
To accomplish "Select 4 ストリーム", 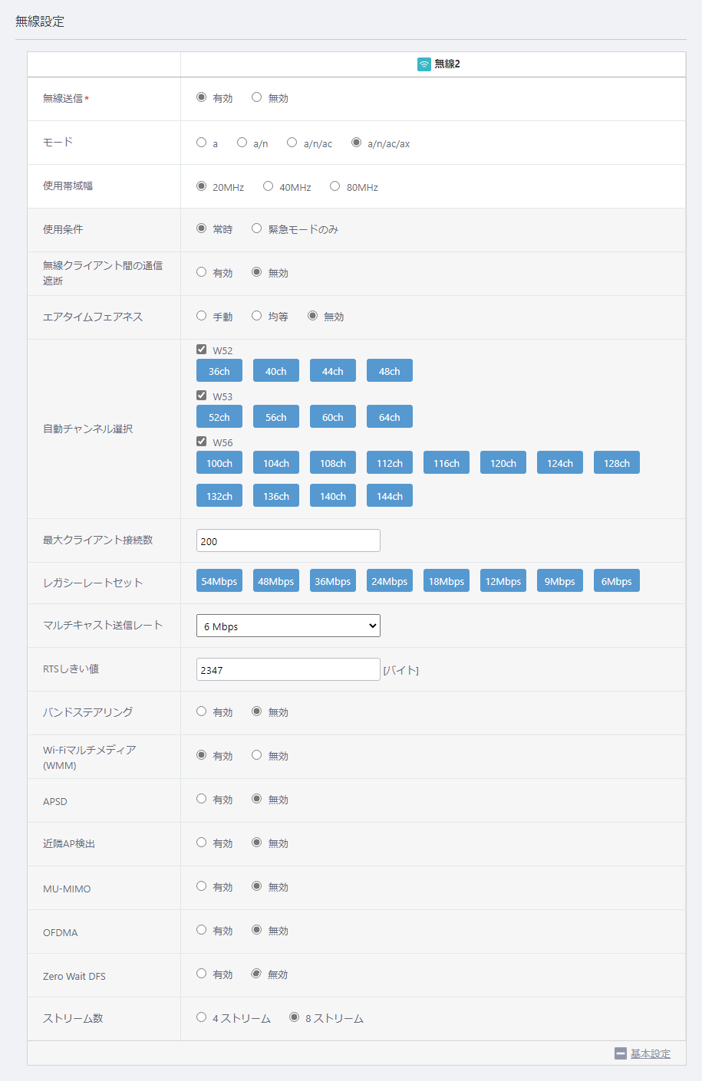I will point(202,1017).
